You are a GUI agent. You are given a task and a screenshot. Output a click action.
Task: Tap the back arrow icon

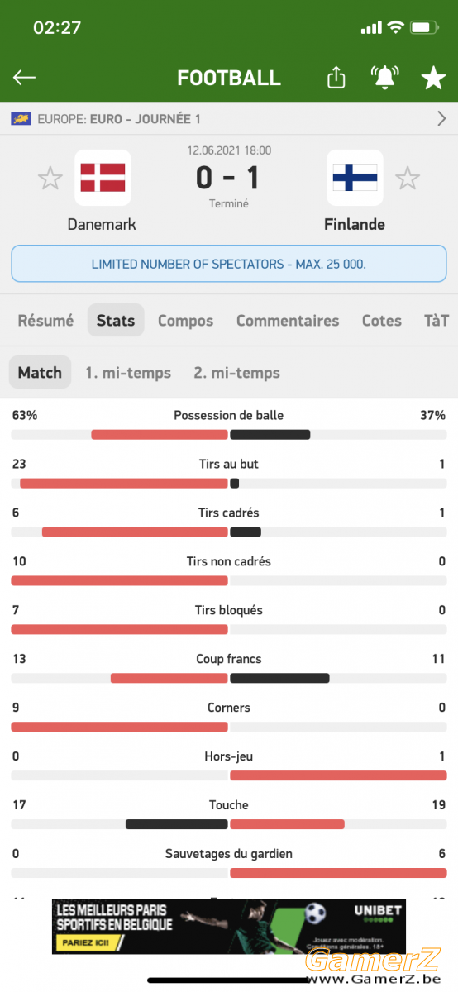point(24,78)
